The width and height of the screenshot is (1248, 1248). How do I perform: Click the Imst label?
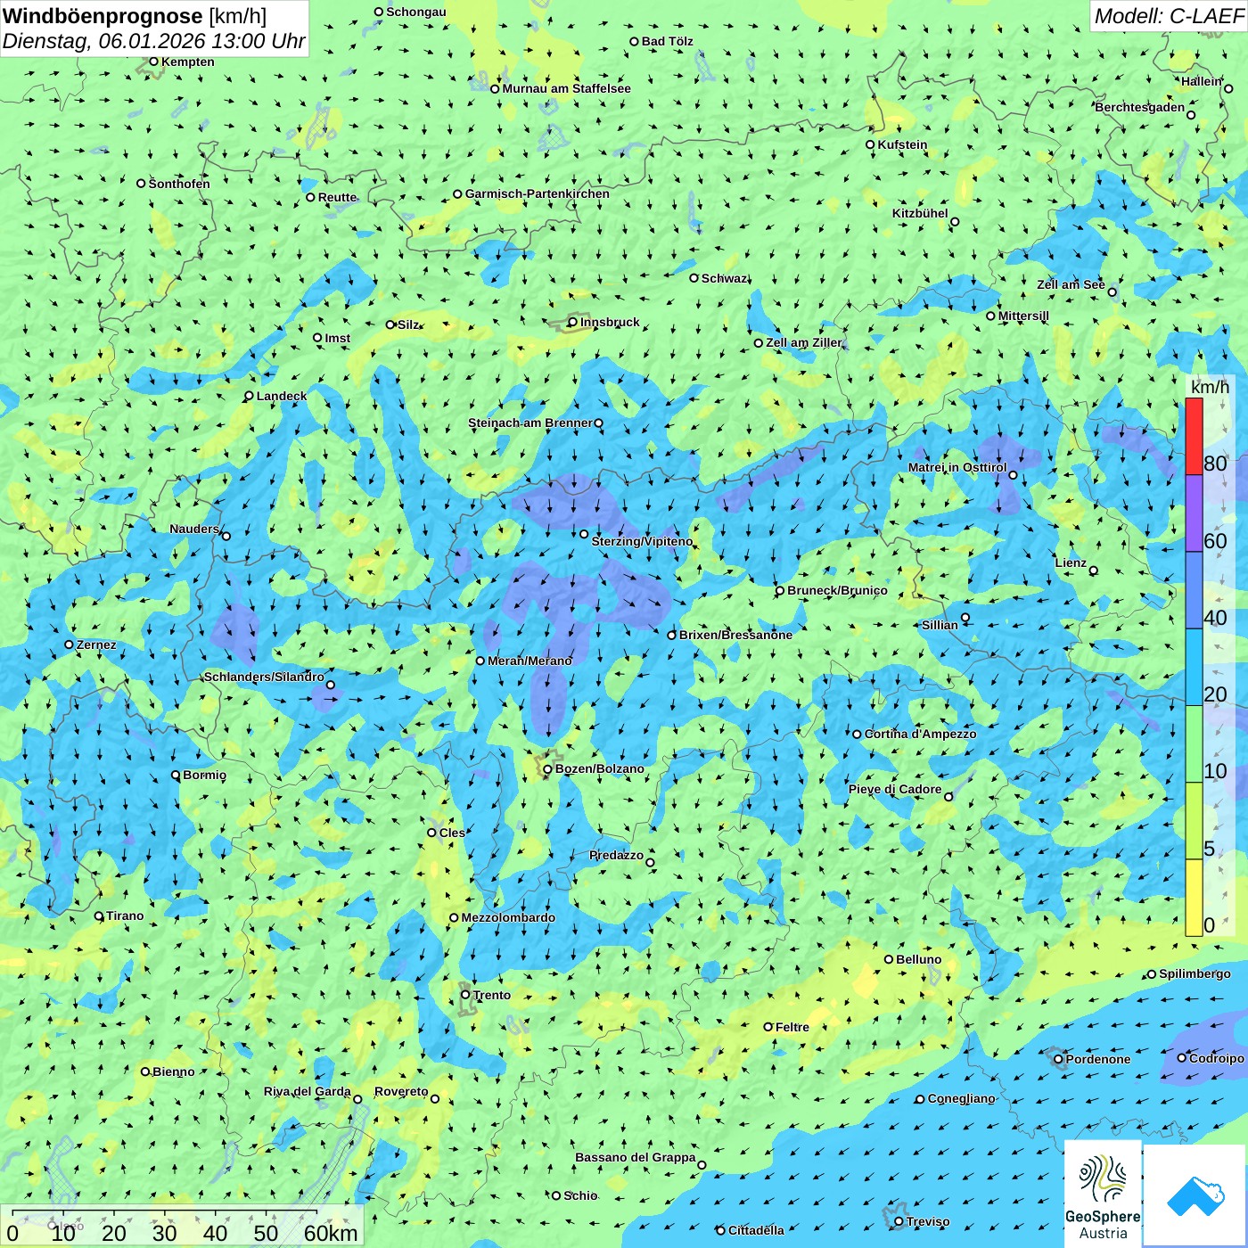[338, 338]
